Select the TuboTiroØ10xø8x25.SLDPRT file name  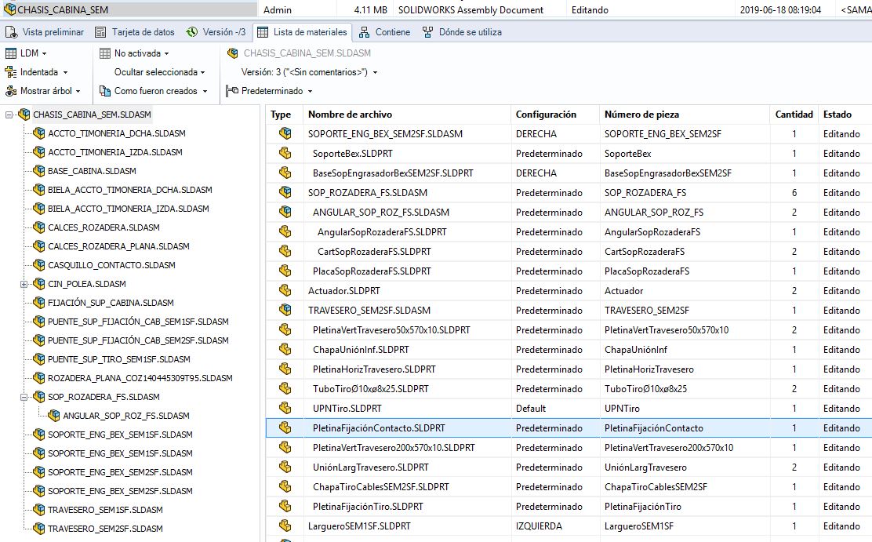pyautogui.click(x=371, y=388)
